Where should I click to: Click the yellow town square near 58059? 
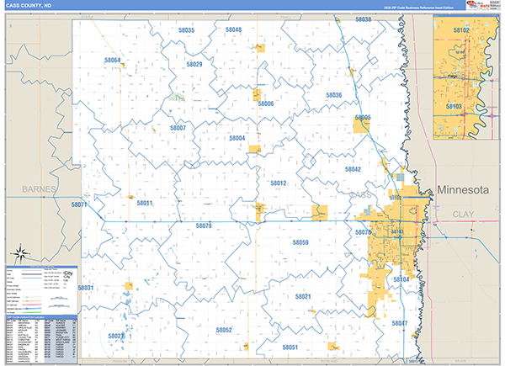320,213
